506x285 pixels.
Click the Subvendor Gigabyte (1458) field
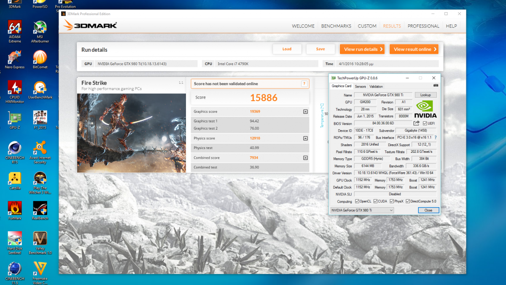[x=417, y=131]
